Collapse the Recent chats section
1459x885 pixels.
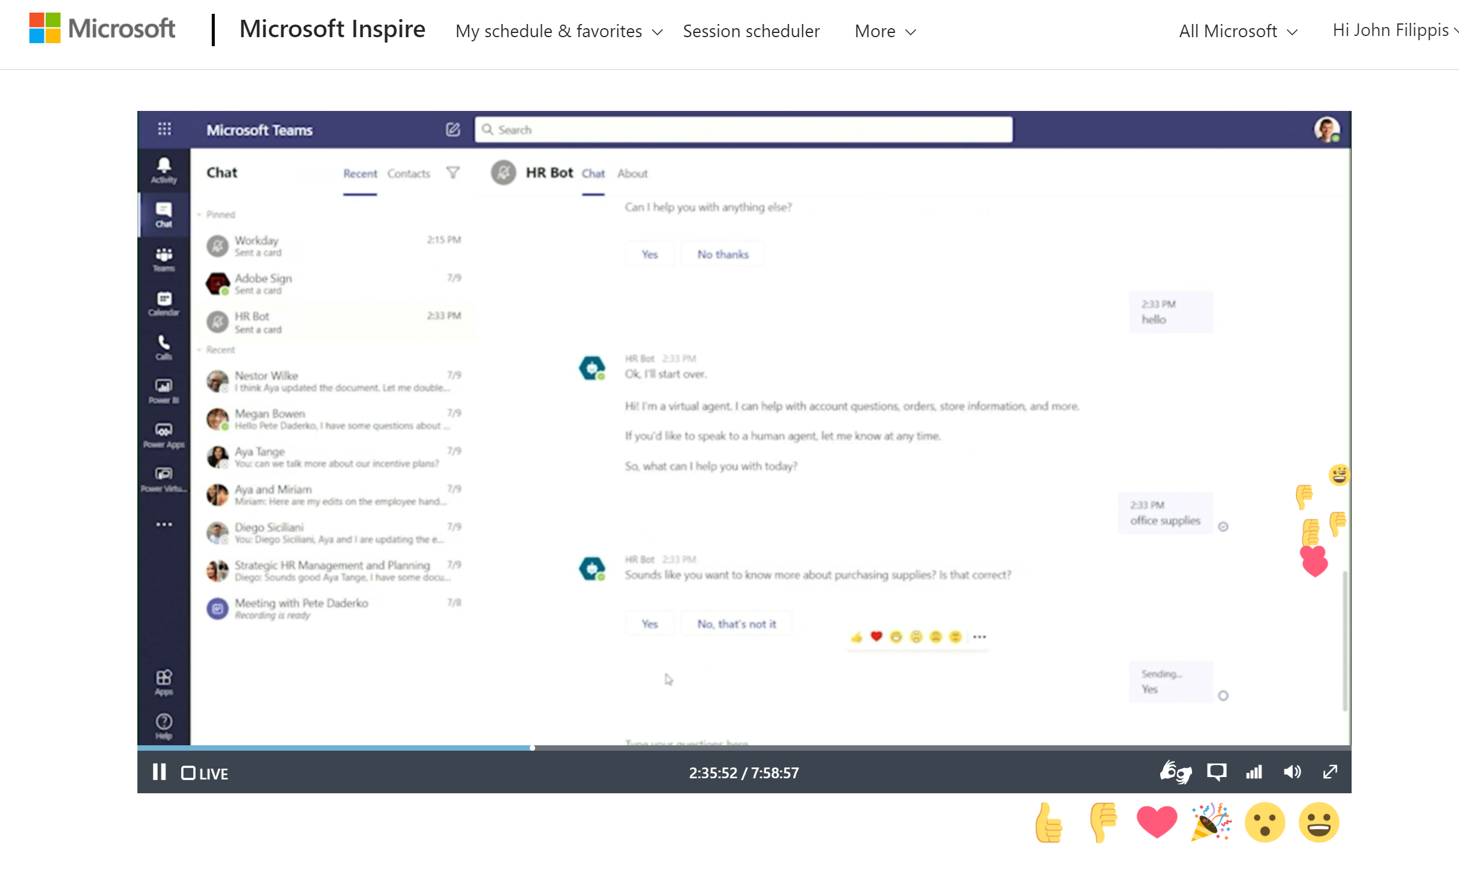pyautogui.click(x=217, y=350)
